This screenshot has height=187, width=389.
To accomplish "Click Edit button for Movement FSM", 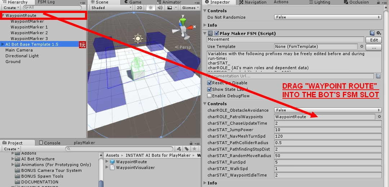I will tap(374, 40).
